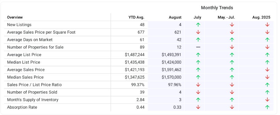This screenshot has height=115, width=280.
Task: Click Median List Price May-Jul up arrow
Action: pyautogui.click(x=232, y=62)
